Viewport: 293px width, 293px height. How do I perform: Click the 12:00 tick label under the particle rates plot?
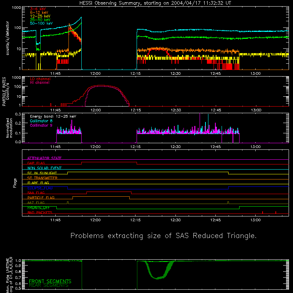point(96,110)
